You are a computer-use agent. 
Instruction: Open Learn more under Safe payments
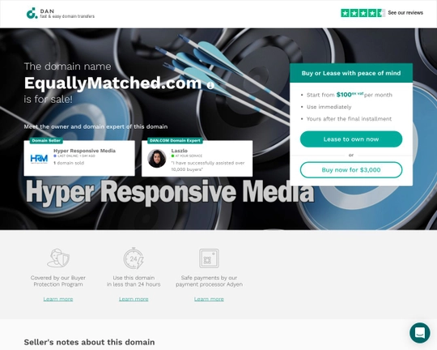[x=209, y=299]
